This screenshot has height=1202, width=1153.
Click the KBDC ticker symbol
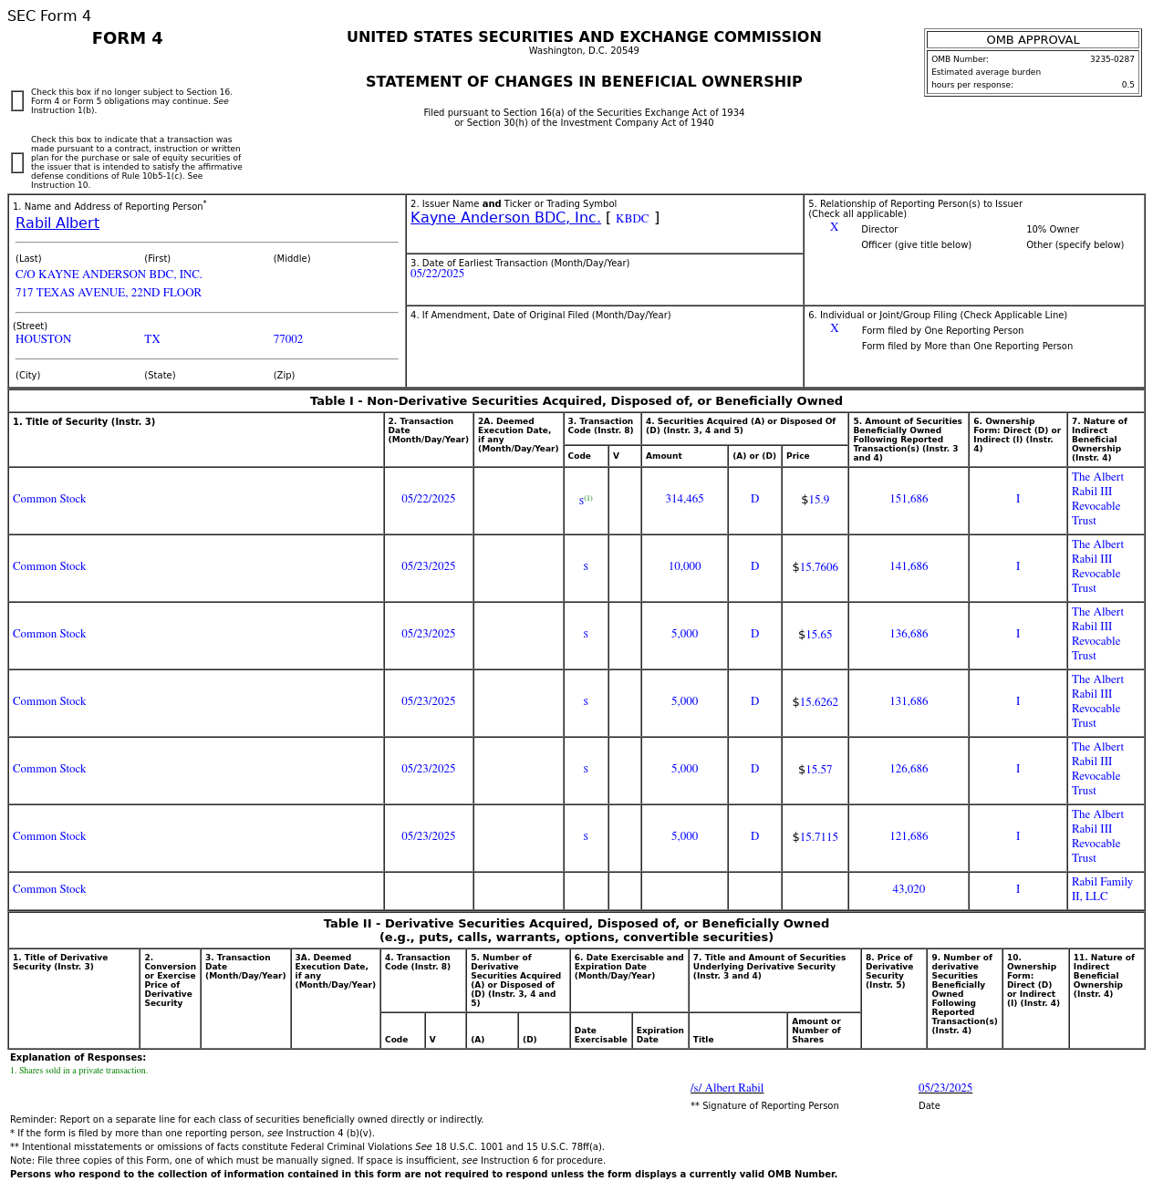click(x=632, y=219)
